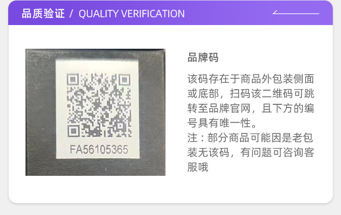Click the arrow line icon in purple header
341x215 pixels.
click(x=296, y=12)
